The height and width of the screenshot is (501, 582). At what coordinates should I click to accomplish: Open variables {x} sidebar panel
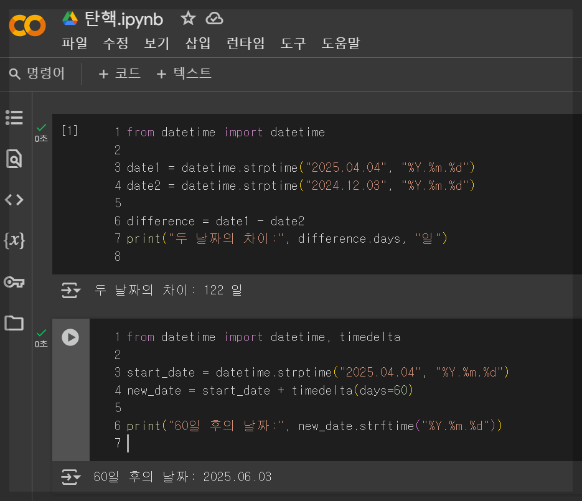(x=14, y=240)
